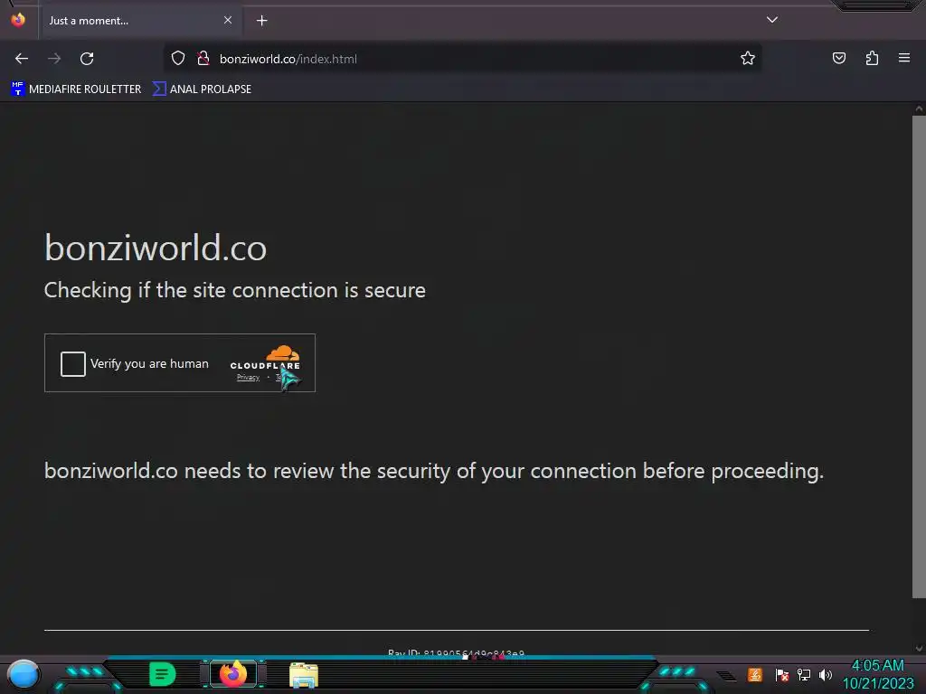Open the green notes app in taskbar

click(x=163, y=674)
